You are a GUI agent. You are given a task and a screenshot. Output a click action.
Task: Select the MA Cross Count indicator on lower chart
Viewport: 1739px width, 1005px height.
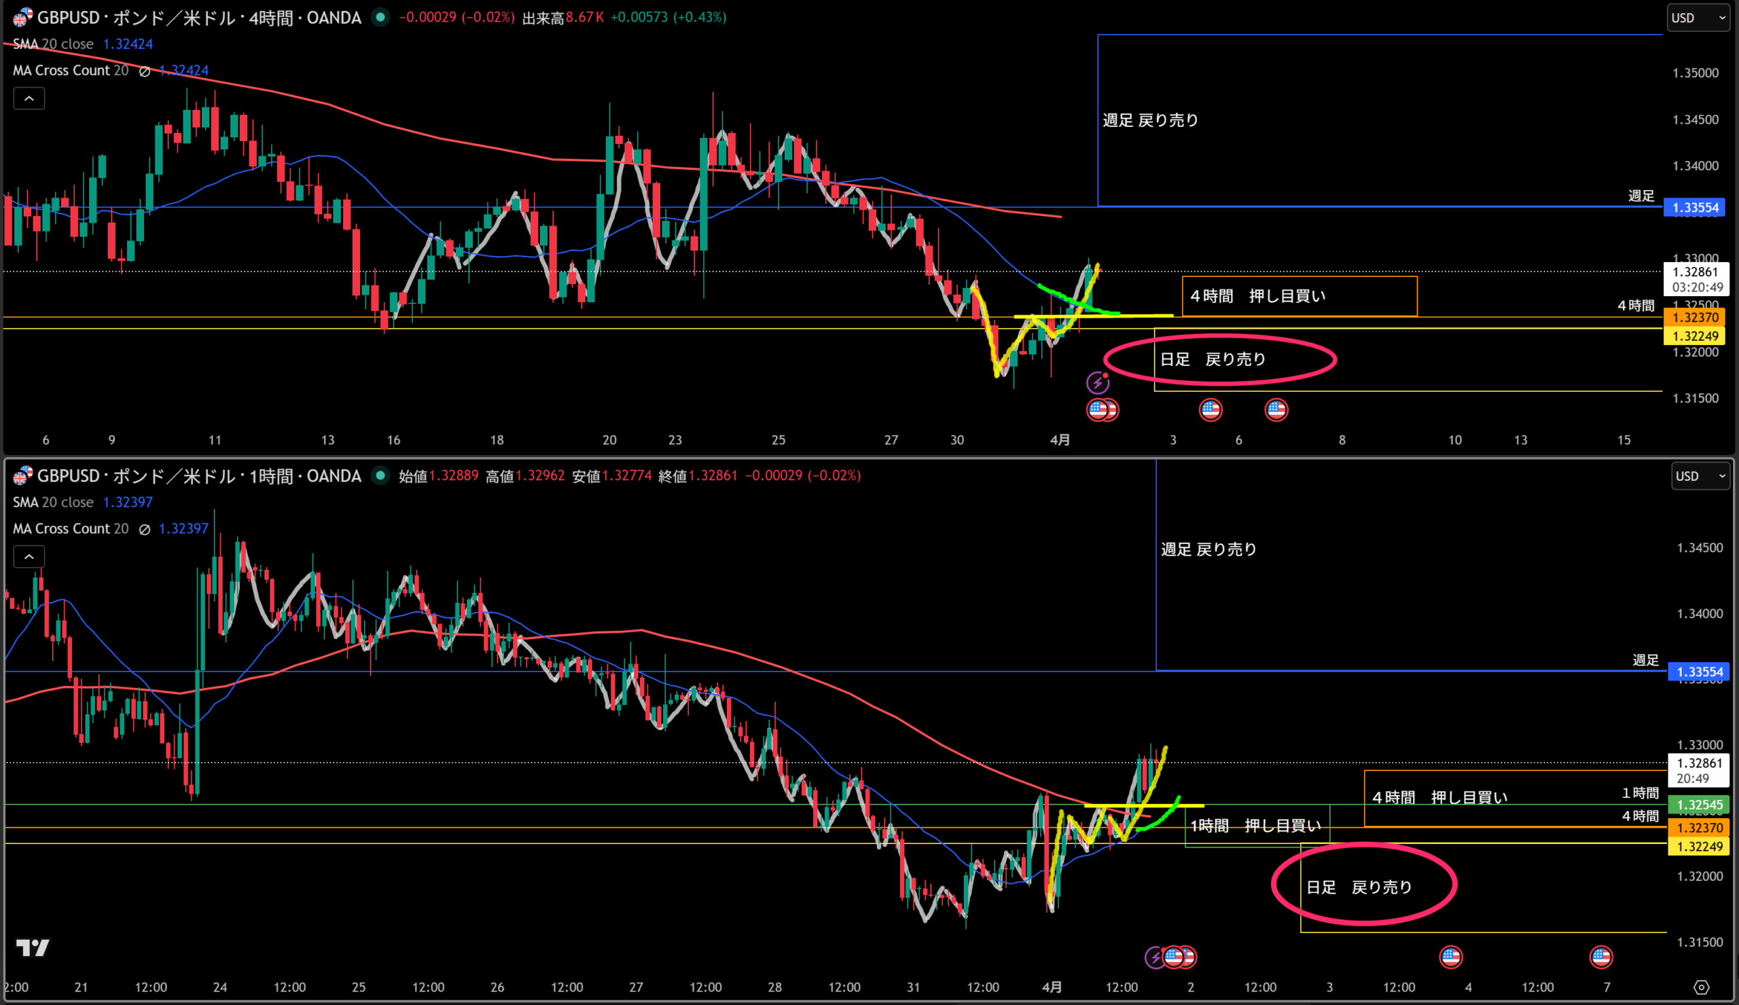[x=71, y=529]
